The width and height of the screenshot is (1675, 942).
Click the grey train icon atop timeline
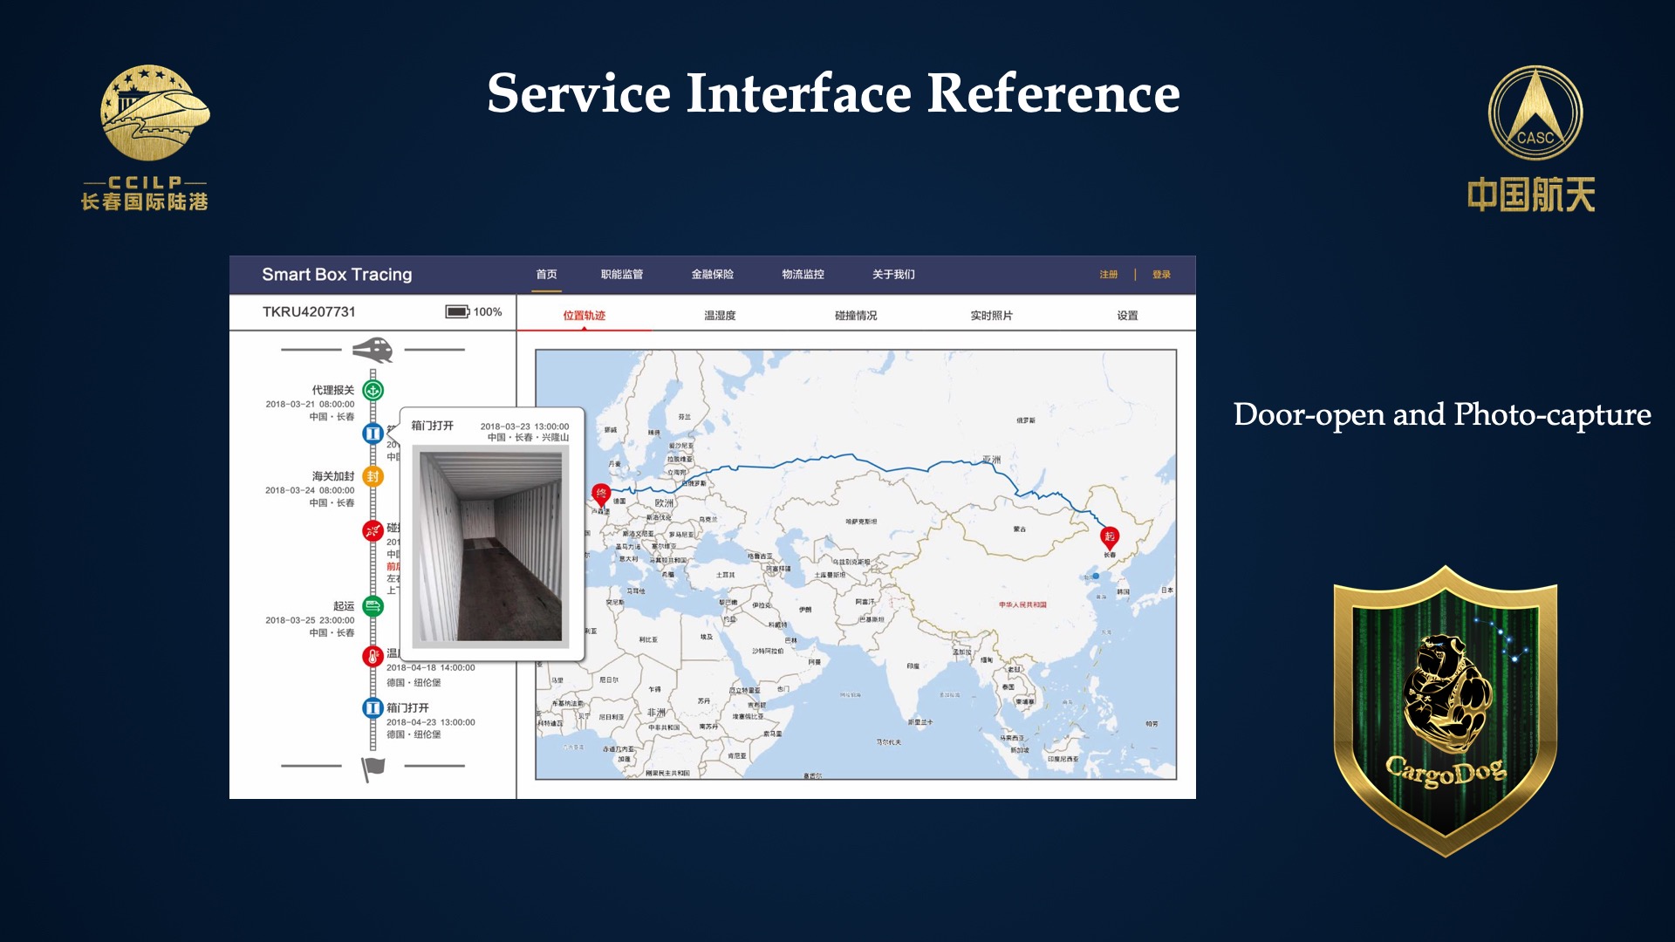click(x=373, y=350)
